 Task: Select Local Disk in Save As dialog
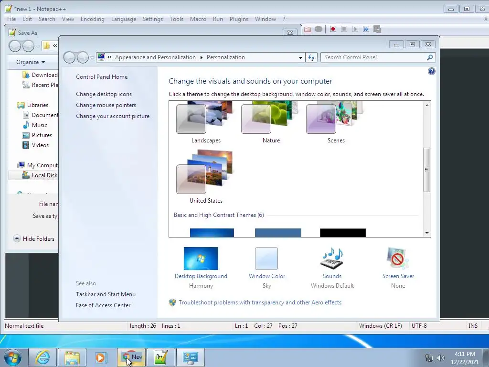(39, 175)
